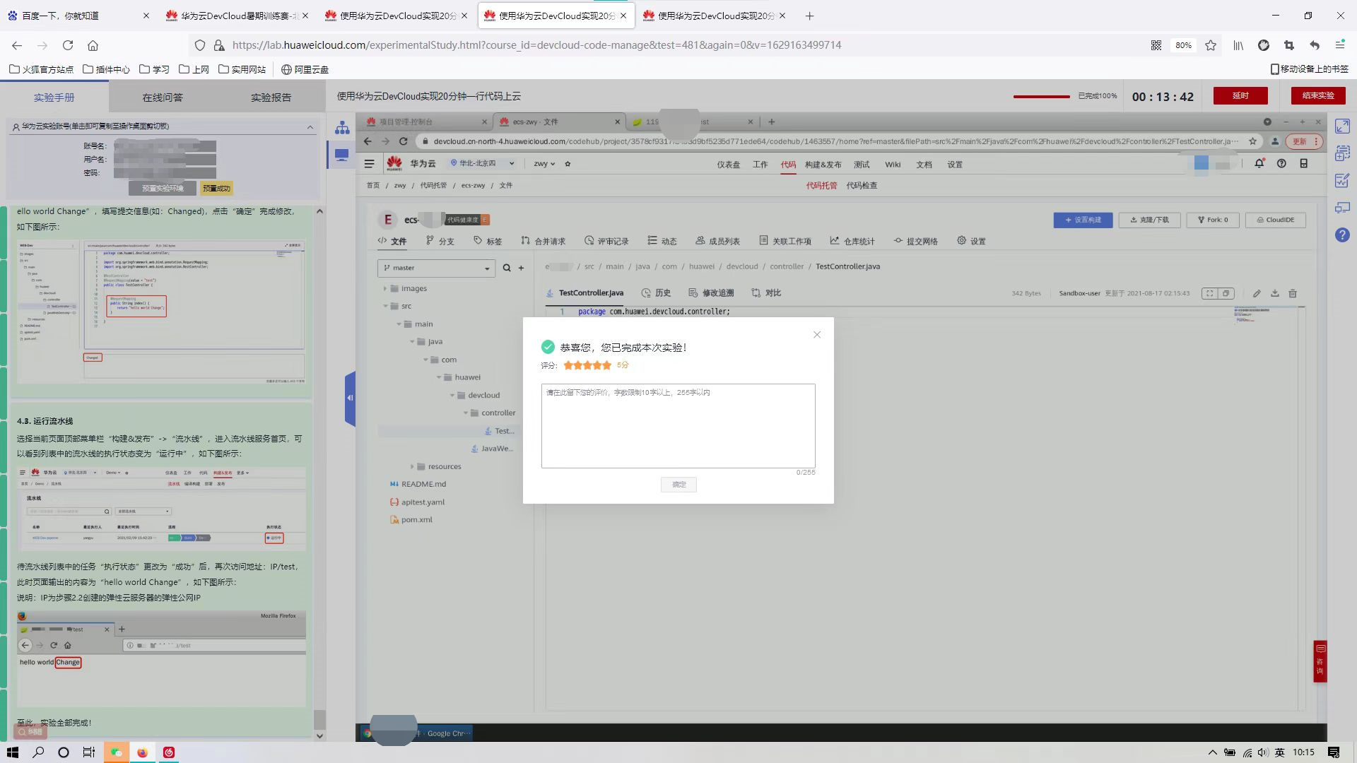Click the fullscreen icon on the right sidebar
The height and width of the screenshot is (763, 1357).
1342,126
